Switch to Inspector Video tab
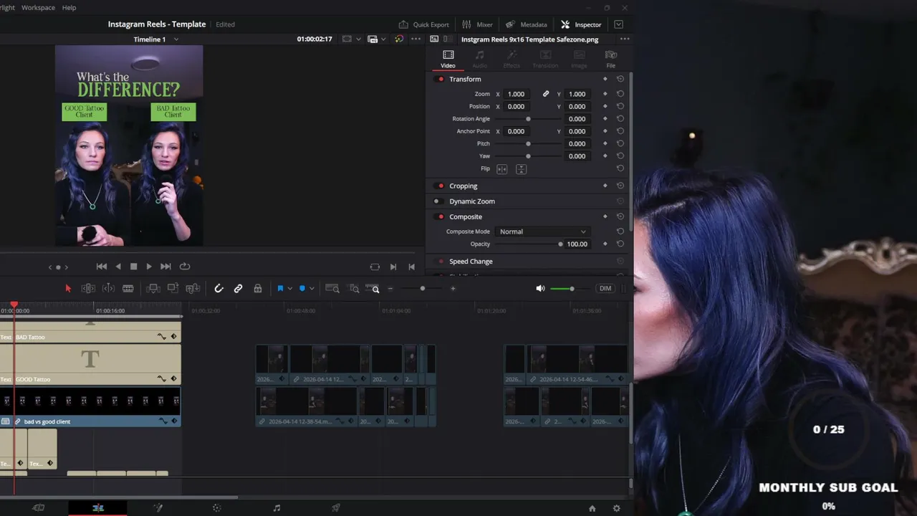The width and height of the screenshot is (917, 516). 448,59
